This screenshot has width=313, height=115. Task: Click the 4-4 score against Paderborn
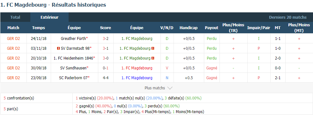point(106,78)
